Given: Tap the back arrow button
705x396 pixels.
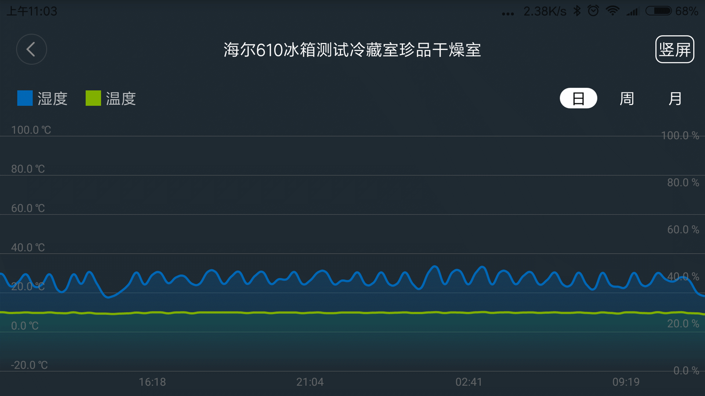Looking at the screenshot, I should coord(32,49).
